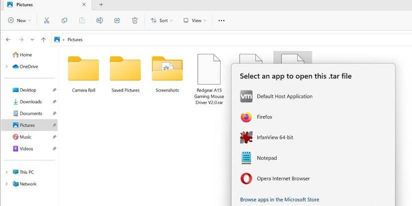The width and height of the screenshot is (412, 206).
Task: Click the Rename icon in toolbar
Action: pyautogui.click(x=99, y=20)
